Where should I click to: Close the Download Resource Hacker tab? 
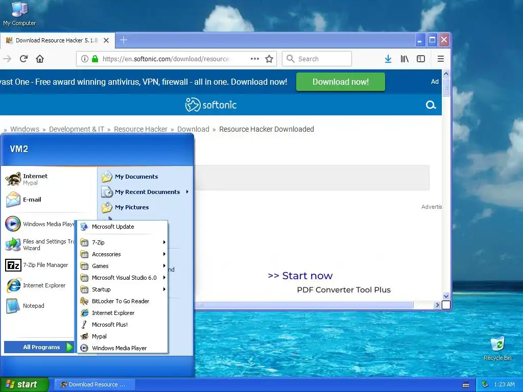tap(106, 40)
